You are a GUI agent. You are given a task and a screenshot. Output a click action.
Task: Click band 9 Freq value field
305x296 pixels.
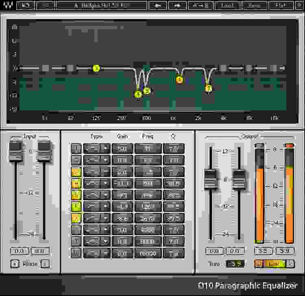coord(148,242)
